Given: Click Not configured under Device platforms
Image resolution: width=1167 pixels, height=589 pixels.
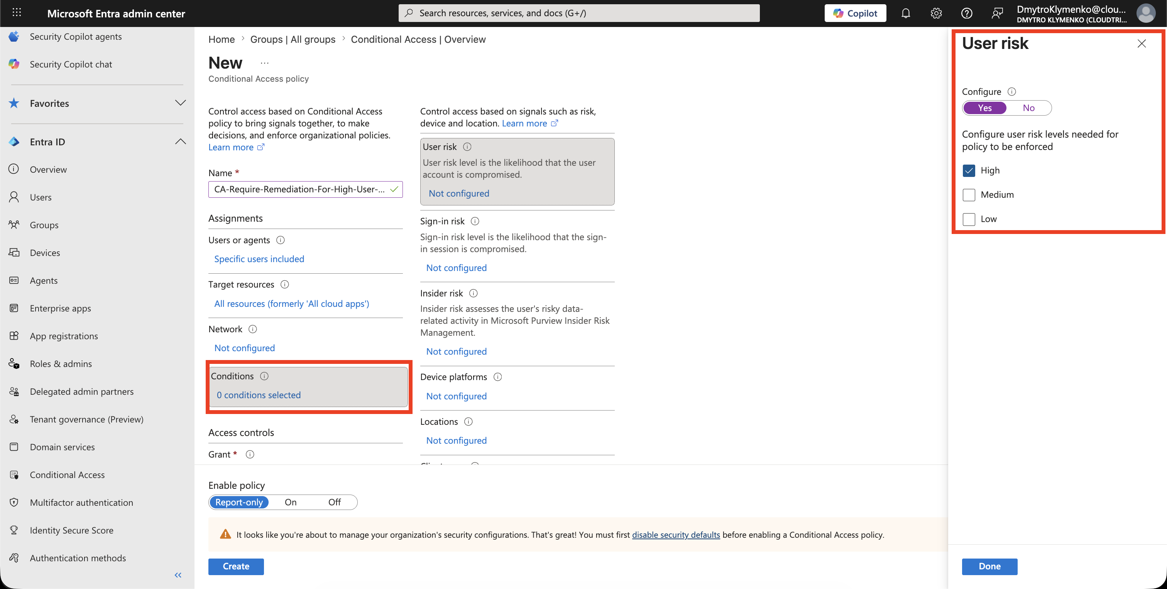Looking at the screenshot, I should tap(456, 396).
